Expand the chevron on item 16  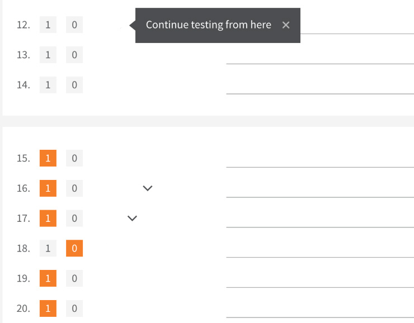(148, 188)
